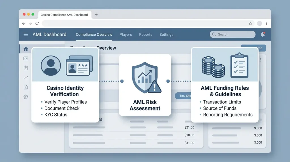Click the Search input field

point(233,34)
